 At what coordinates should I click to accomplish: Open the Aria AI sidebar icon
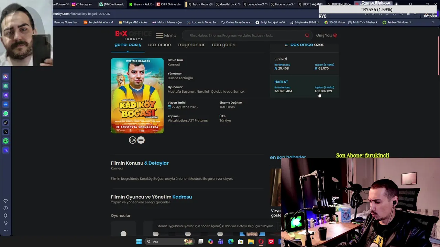click(x=5, y=77)
